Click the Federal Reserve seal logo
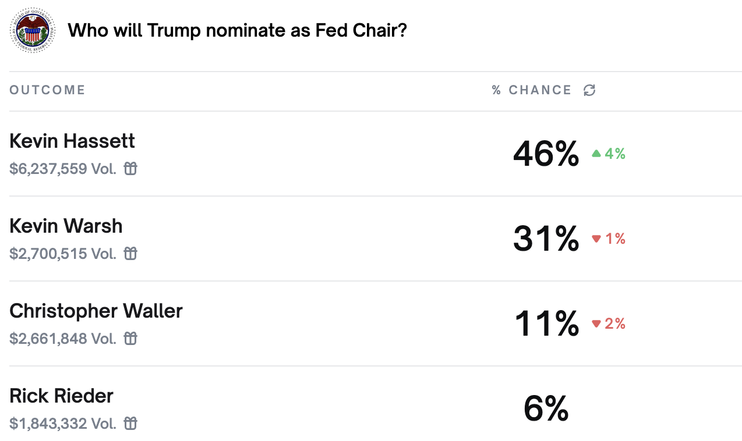742x441 pixels. click(33, 31)
